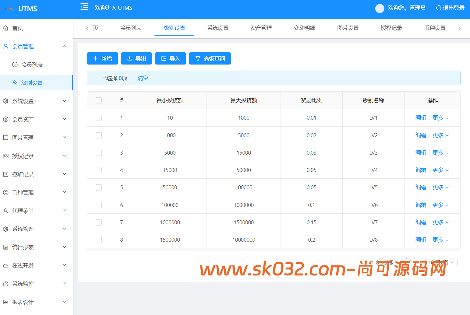
Task: Check the LV2 row checkbox
Action: click(99, 135)
